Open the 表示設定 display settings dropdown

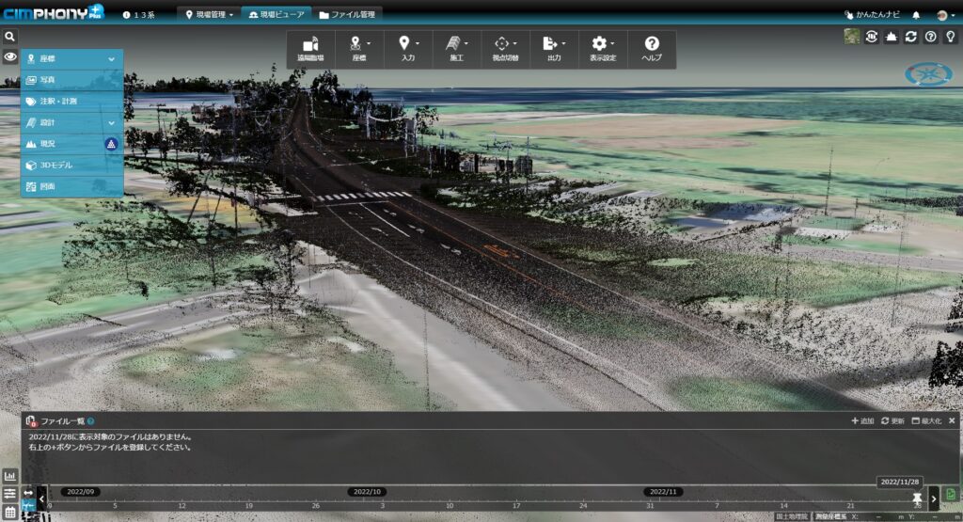[x=603, y=49]
